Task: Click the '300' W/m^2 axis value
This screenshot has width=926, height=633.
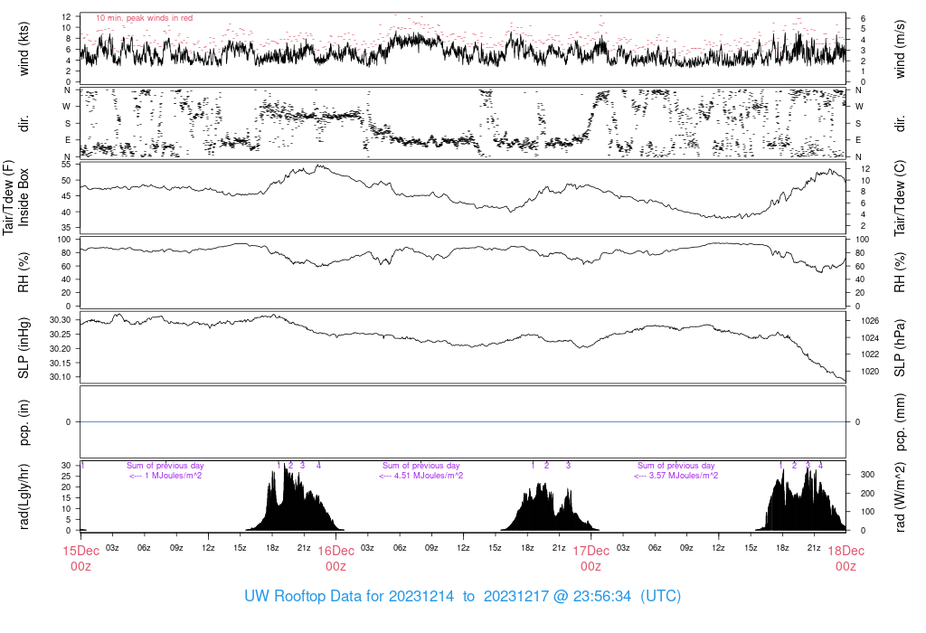Action: pos(867,474)
